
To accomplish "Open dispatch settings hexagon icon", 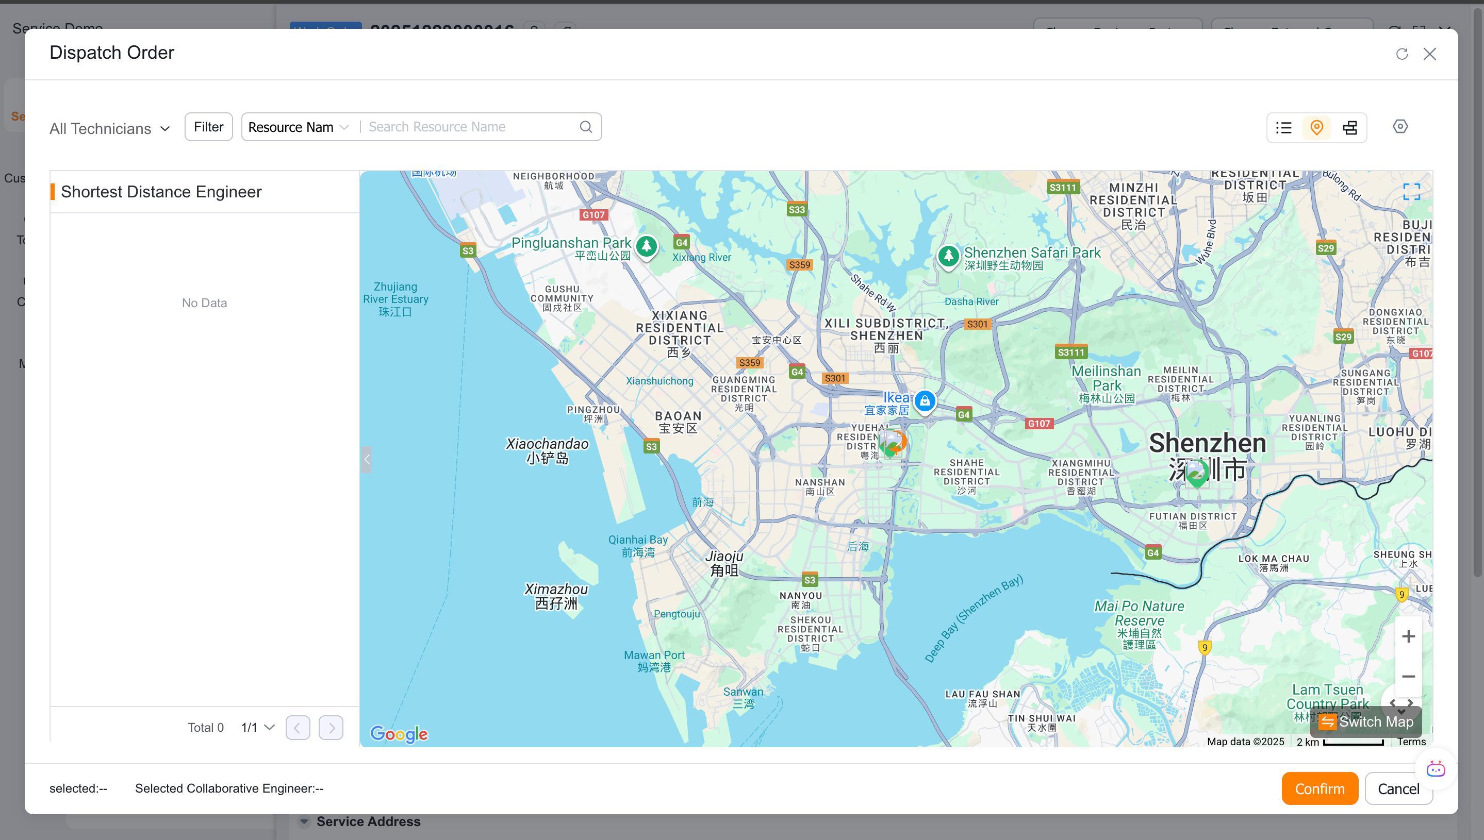I will [x=1400, y=126].
